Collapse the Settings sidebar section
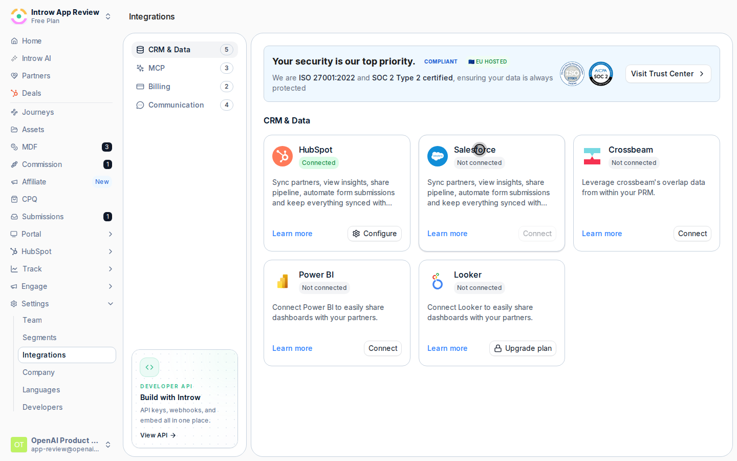Image resolution: width=737 pixels, height=461 pixels. pyautogui.click(x=61, y=304)
